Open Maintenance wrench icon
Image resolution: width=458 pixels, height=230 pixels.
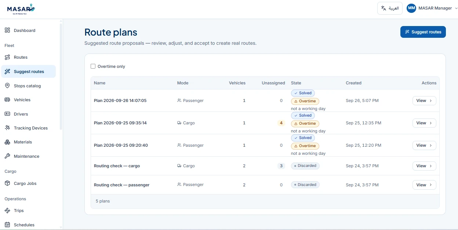(7, 156)
